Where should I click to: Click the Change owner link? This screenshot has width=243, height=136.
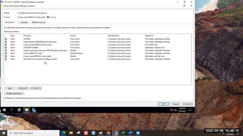[53, 17]
